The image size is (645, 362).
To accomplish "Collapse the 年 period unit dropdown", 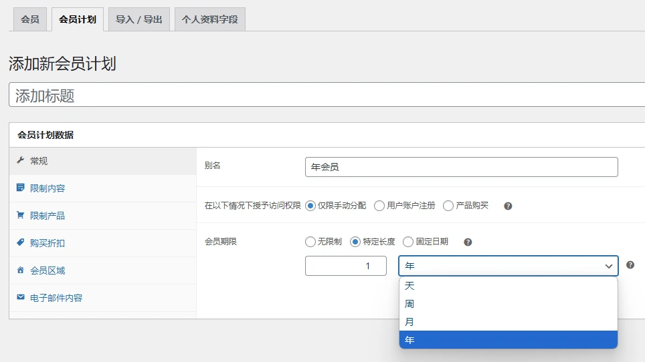I will [x=509, y=266].
